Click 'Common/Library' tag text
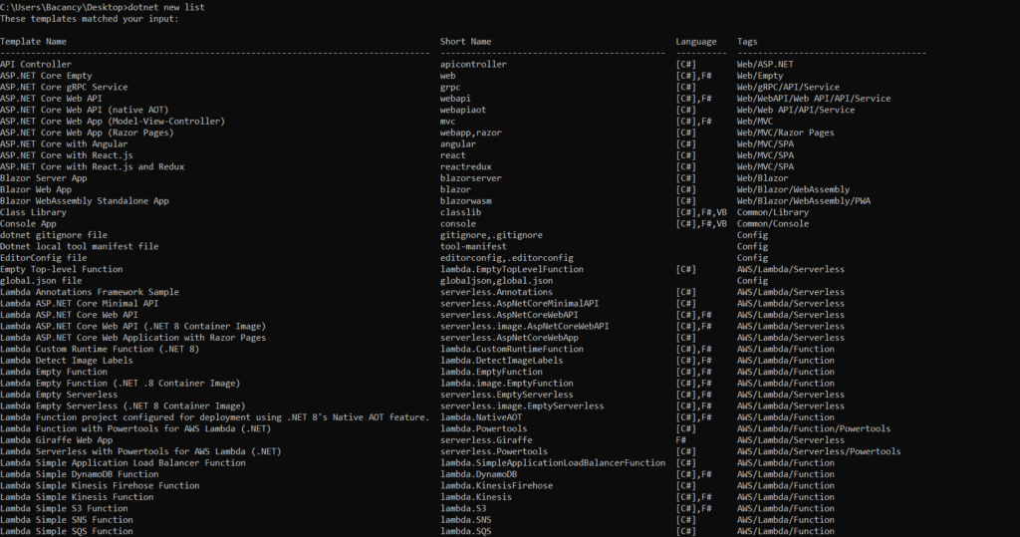Image resolution: width=1020 pixels, height=537 pixels. (x=773, y=212)
